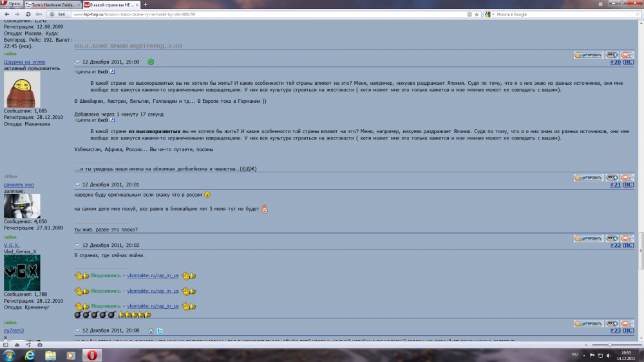Close the Tom's Hardware Guide tab
Image resolution: width=644 pixels, height=362 pixels.
click(79, 5)
